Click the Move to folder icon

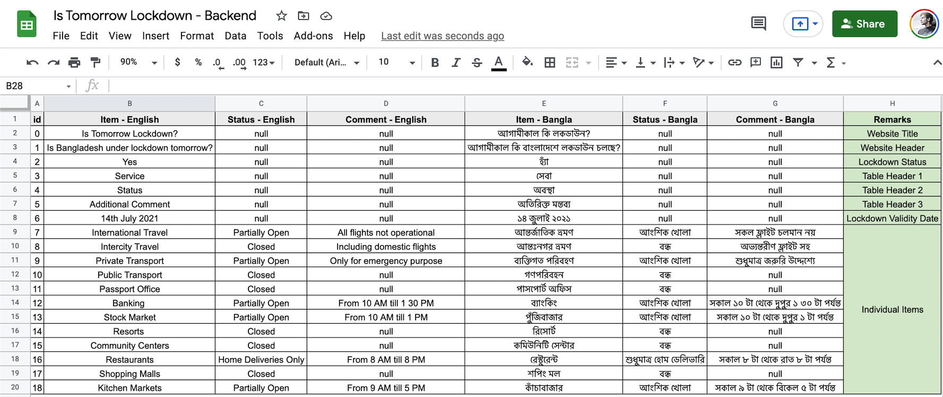tap(304, 16)
